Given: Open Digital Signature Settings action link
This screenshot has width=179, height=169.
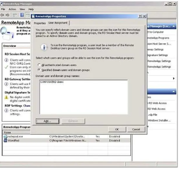Looking at the screenshot, I should click(x=157, y=55).
